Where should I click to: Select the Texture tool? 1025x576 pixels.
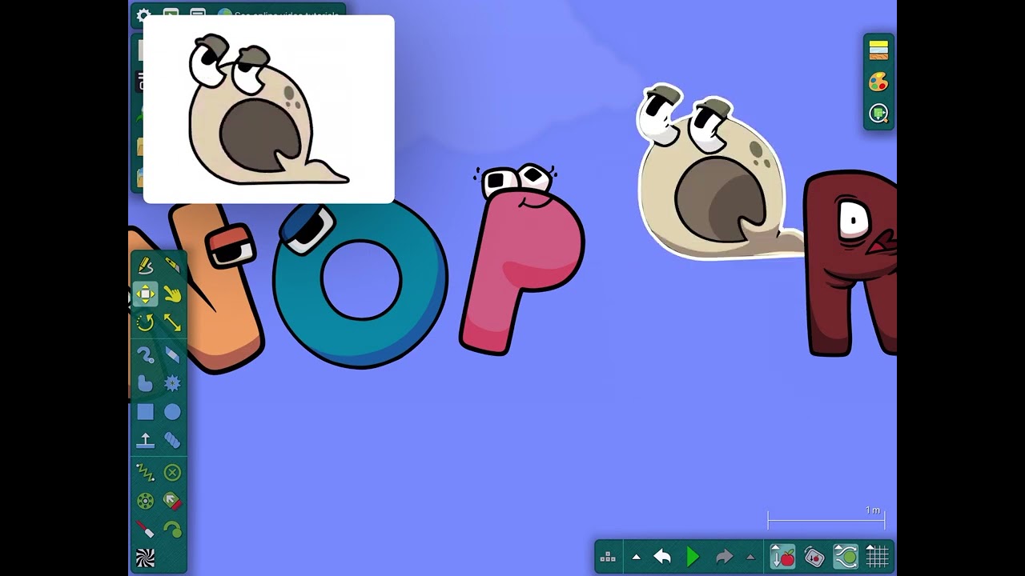pos(145,558)
